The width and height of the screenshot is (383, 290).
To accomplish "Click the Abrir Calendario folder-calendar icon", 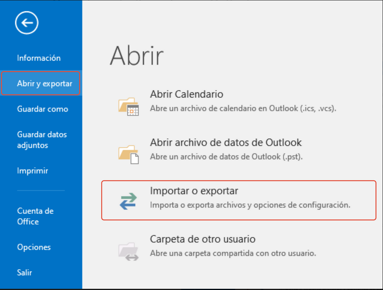I will click(x=128, y=106).
